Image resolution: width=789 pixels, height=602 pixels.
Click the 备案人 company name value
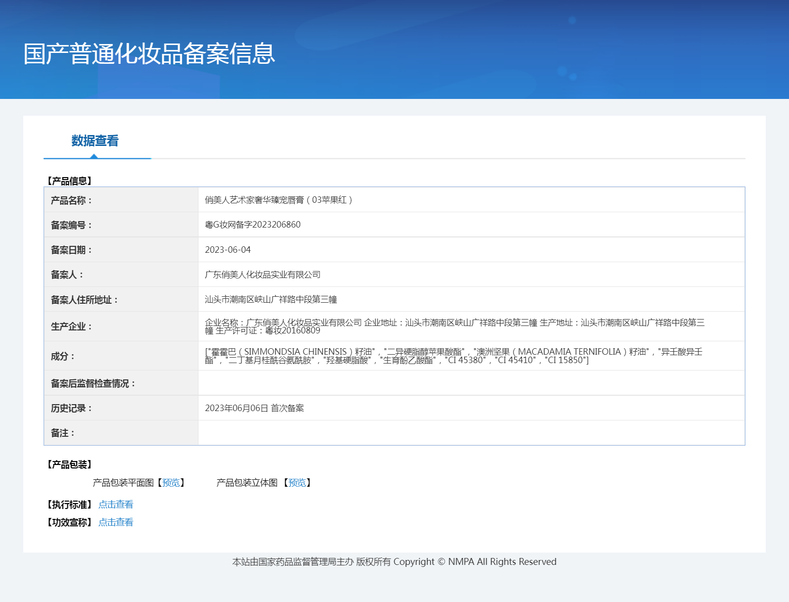pyautogui.click(x=262, y=275)
